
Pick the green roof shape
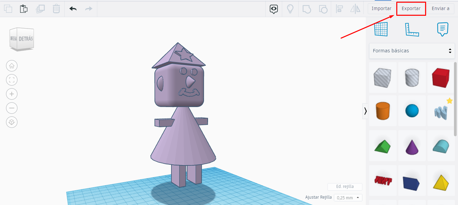pos(383,146)
